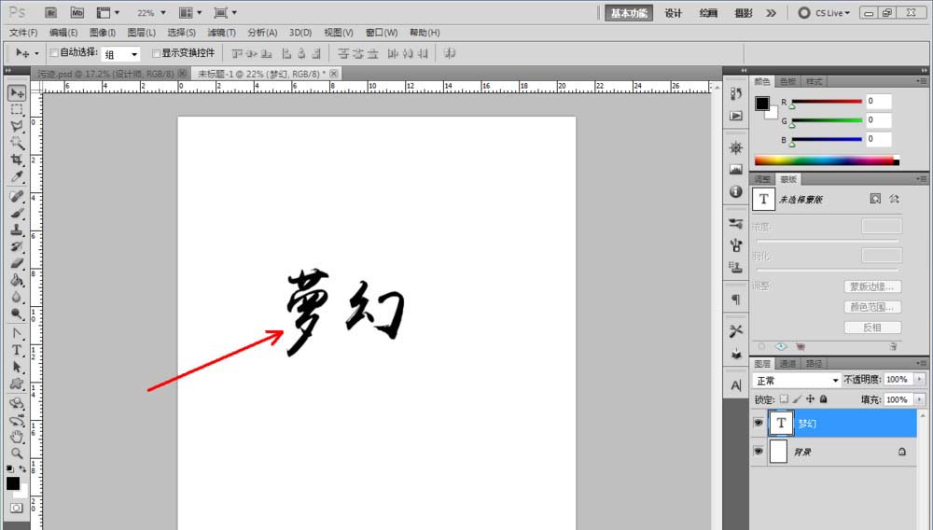The image size is (933, 530).
Task: Select the Quick Selection tool
Action: [17, 143]
